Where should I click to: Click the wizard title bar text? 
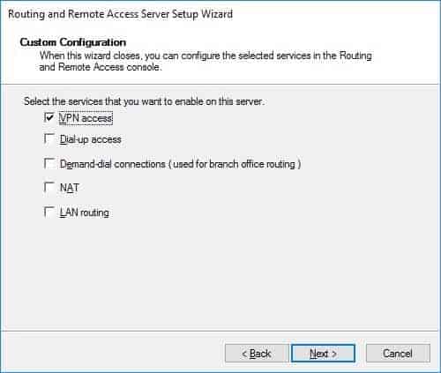[x=121, y=14]
